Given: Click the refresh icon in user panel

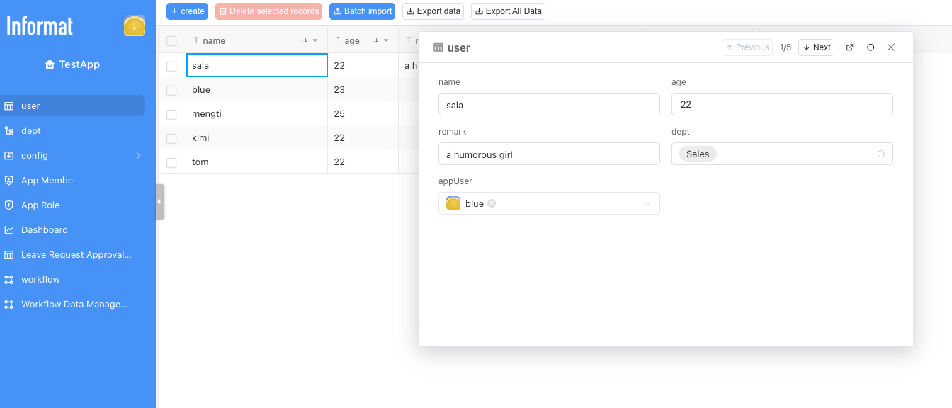Looking at the screenshot, I should click(x=871, y=47).
